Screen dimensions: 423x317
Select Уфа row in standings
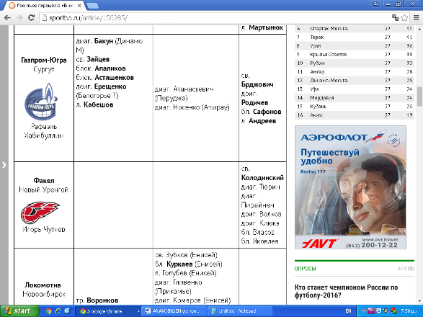355,89
